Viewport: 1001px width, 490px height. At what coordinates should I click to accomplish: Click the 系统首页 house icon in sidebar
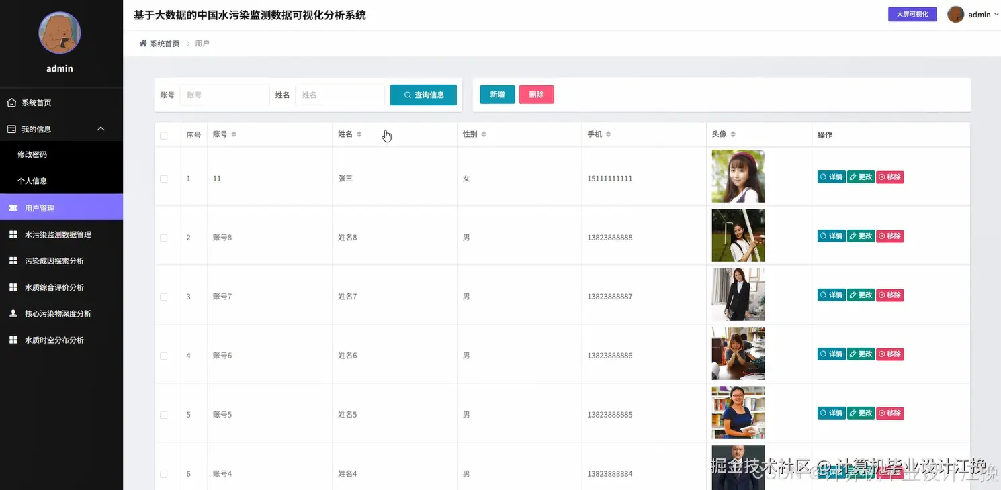point(11,103)
